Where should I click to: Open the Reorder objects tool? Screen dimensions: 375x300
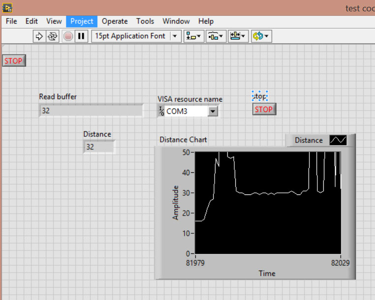click(260, 36)
